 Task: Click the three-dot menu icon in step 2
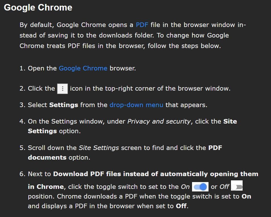pyautogui.click(x=62, y=89)
